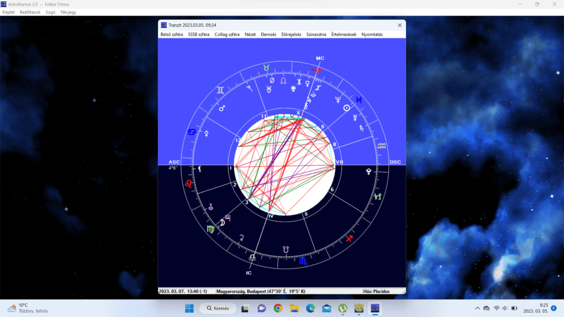Screen dimensions: 564x317
Task: Click the green Capricorn zodiac sign
Action: [378, 196]
